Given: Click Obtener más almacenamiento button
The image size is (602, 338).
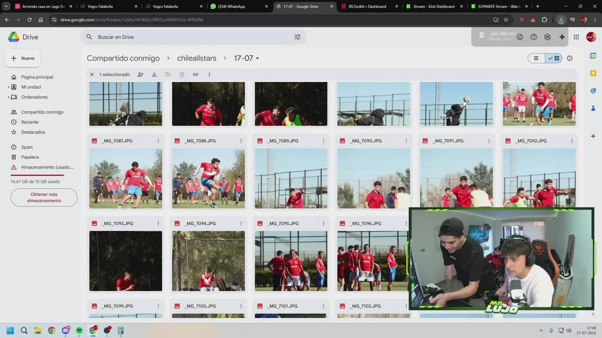Looking at the screenshot, I should click(x=44, y=198).
